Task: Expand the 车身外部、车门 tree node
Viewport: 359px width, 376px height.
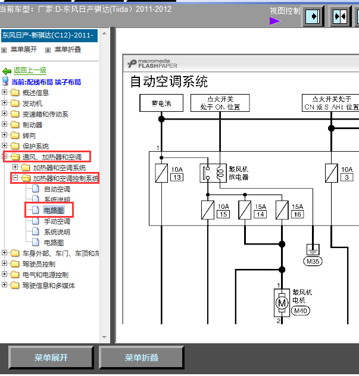Action: (x=4, y=252)
